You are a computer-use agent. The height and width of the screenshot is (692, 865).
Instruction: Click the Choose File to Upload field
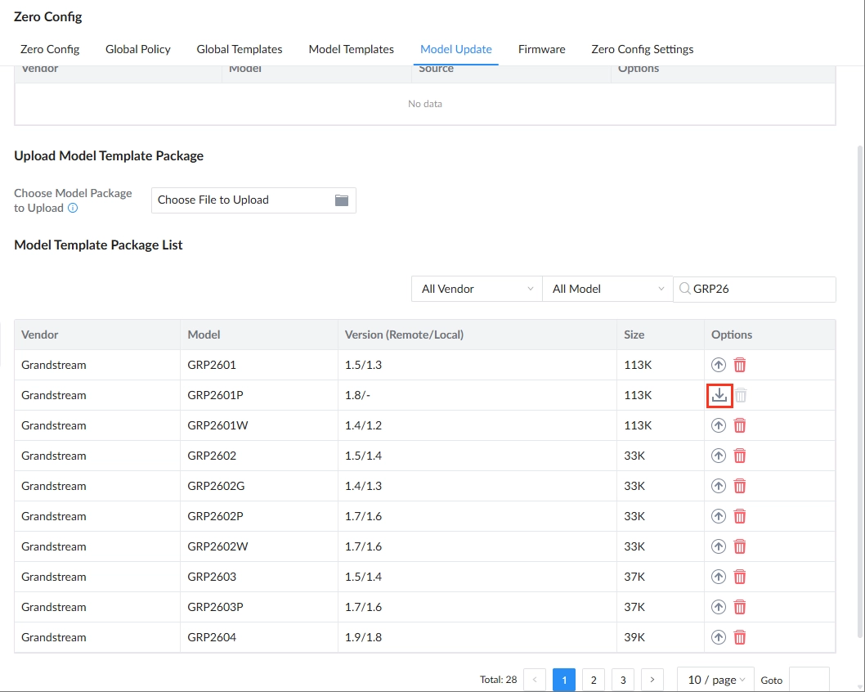click(253, 200)
